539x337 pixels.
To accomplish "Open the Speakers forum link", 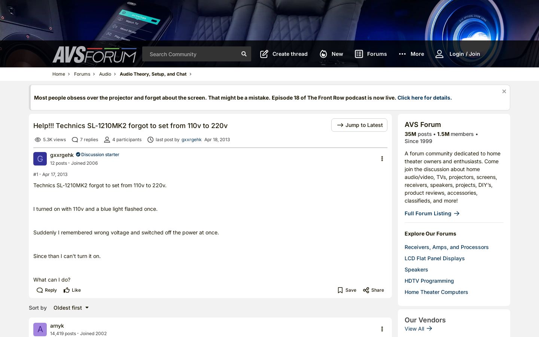I will [x=416, y=270].
